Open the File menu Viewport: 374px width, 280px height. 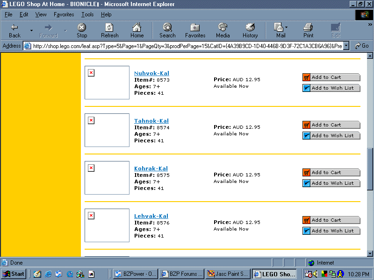pos(8,14)
